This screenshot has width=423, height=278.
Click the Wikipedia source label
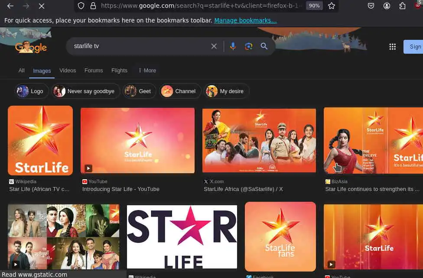[x=26, y=181]
